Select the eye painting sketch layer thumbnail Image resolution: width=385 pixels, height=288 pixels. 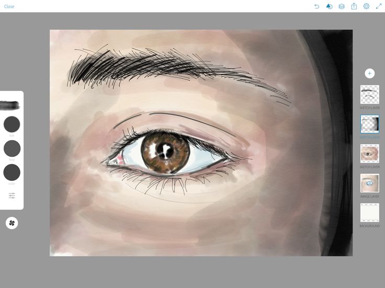click(x=369, y=154)
